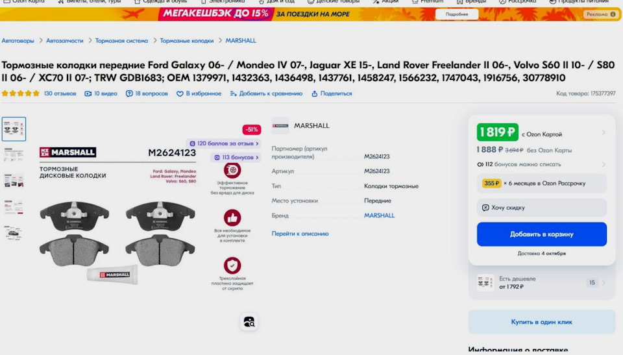Screen dimensions: 623x355
Task: Go to Тормозные колодки breadcrumb
Action: pos(187,40)
